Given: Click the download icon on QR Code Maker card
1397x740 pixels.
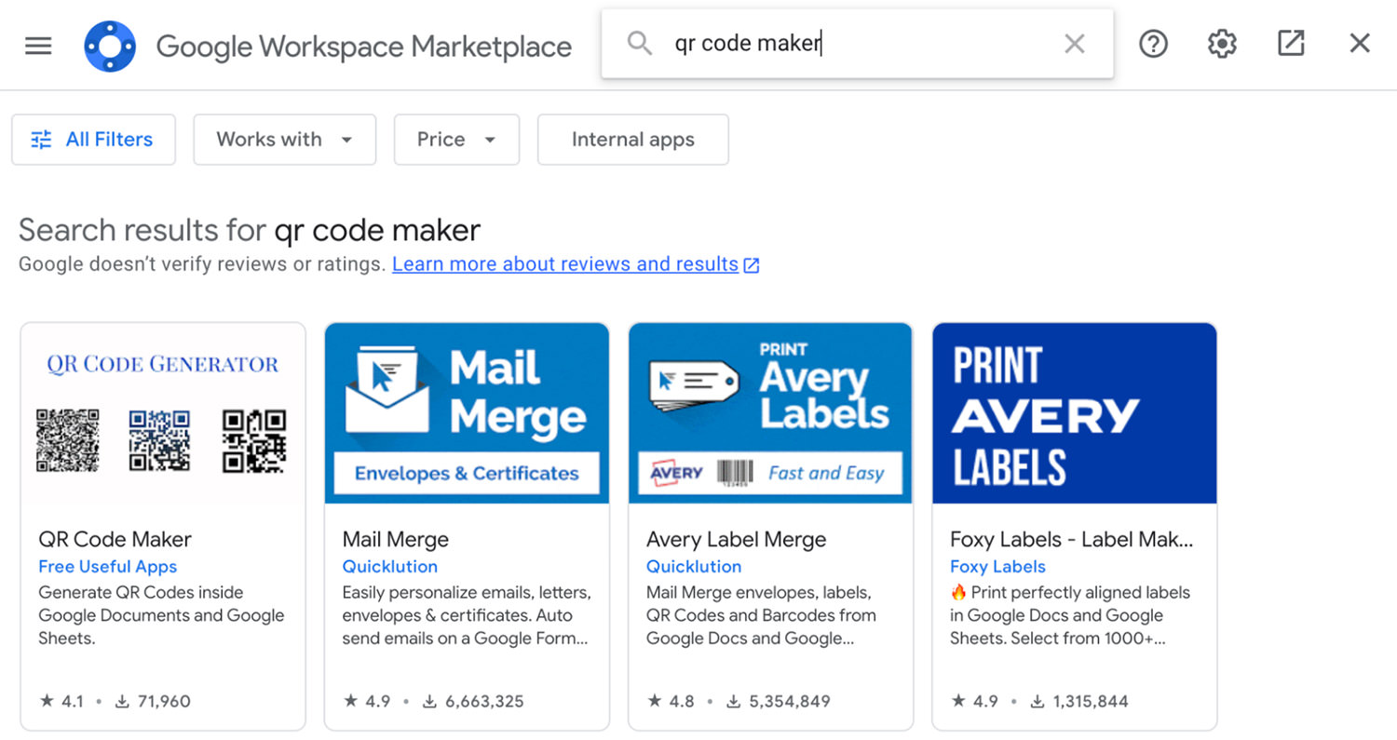Looking at the screenshot, I should [x=121, y=701].
